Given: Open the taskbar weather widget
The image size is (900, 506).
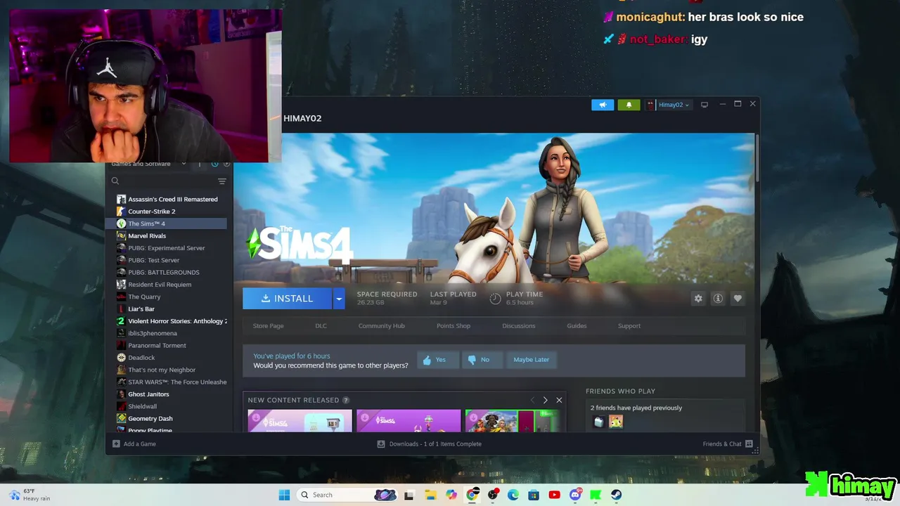Looking at the screenshot, I should [30, 495].
